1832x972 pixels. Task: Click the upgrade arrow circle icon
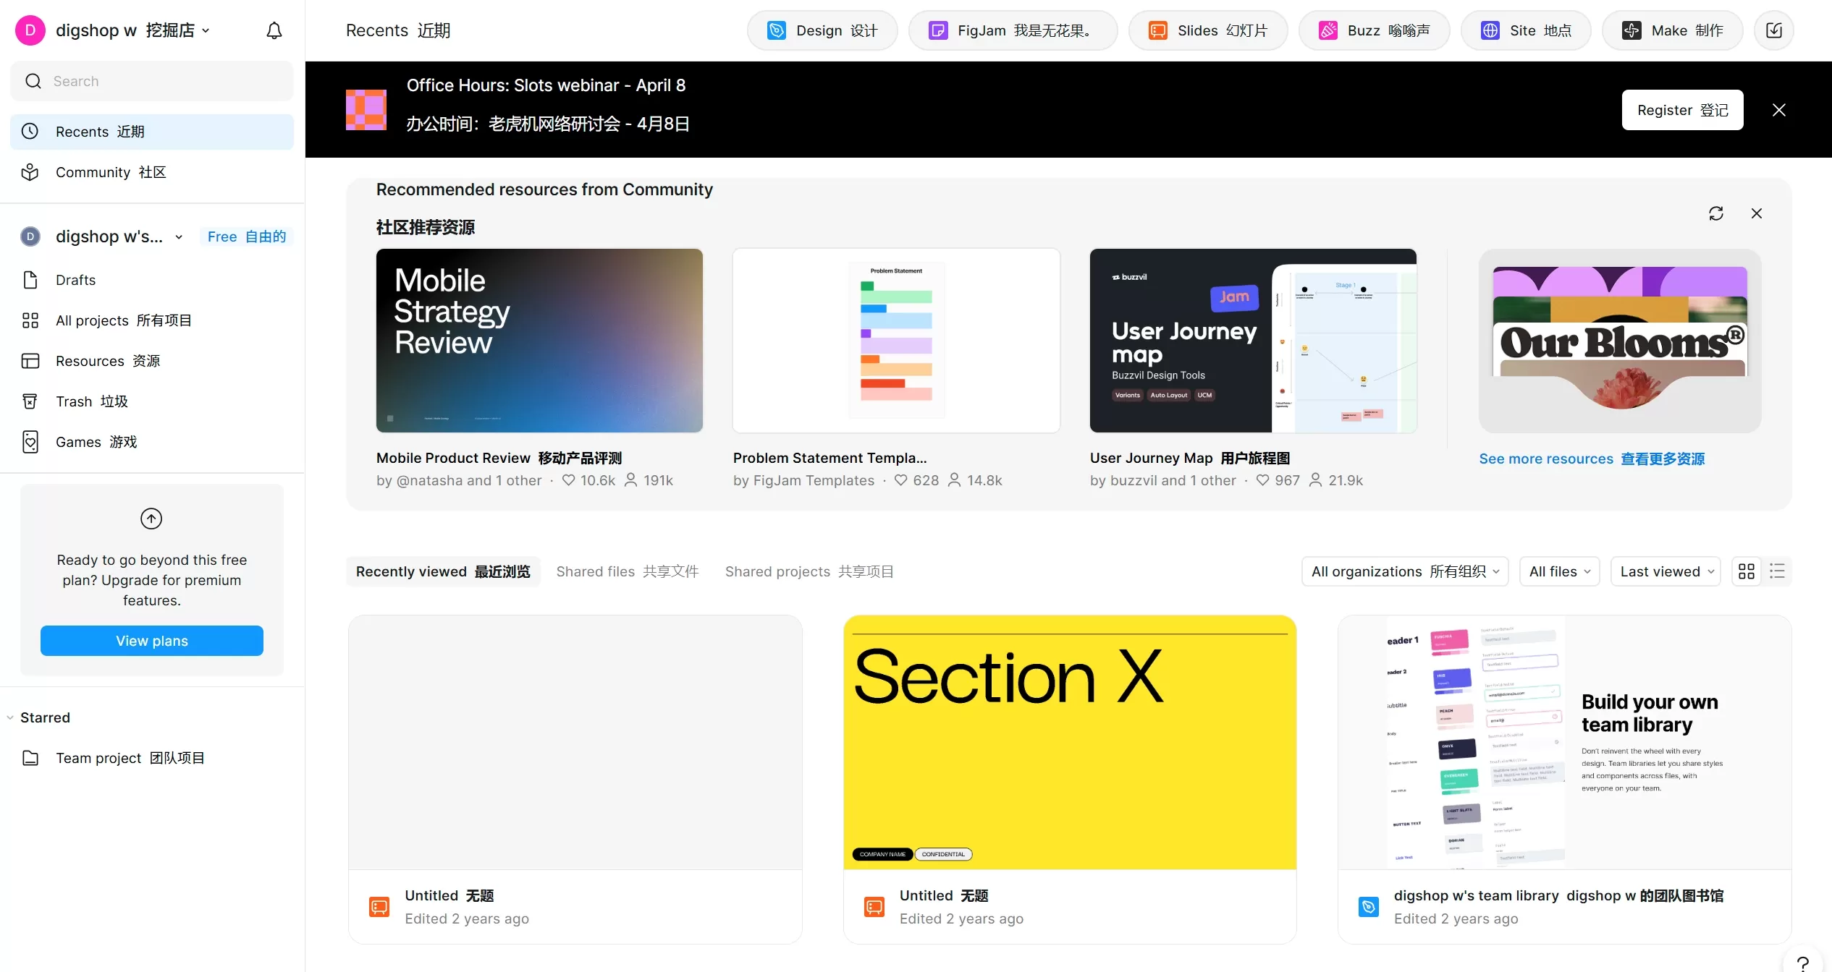pos(151,519)
